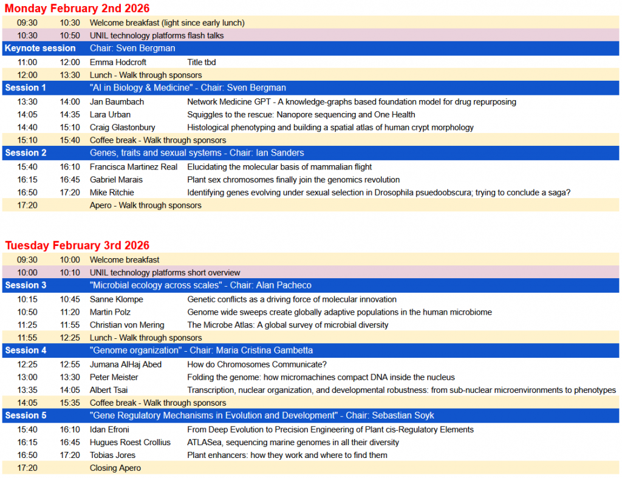Select the Plant sex chromosomes talk title
The image size is (622, 478).
(293, 180)
